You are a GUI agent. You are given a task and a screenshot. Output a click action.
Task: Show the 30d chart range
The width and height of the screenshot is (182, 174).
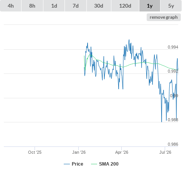click(x=99, y=6)
